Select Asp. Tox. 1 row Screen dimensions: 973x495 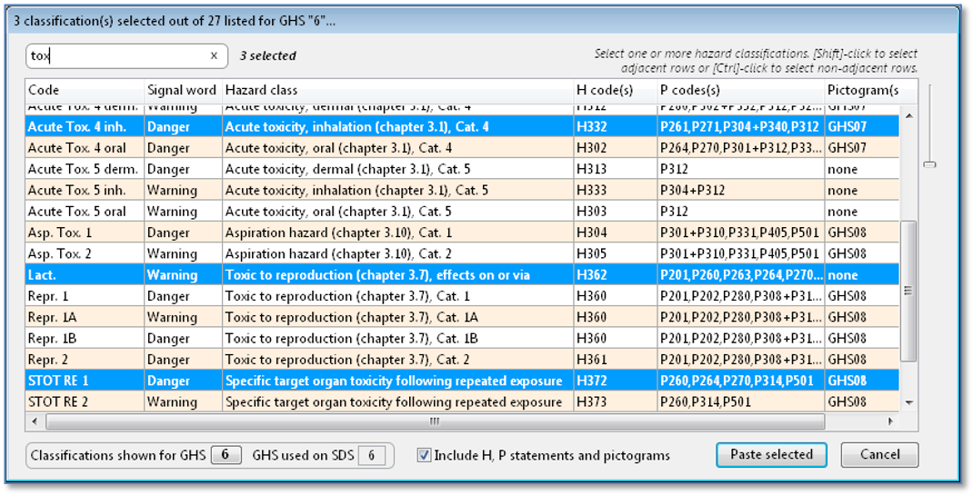click(462, 233)
